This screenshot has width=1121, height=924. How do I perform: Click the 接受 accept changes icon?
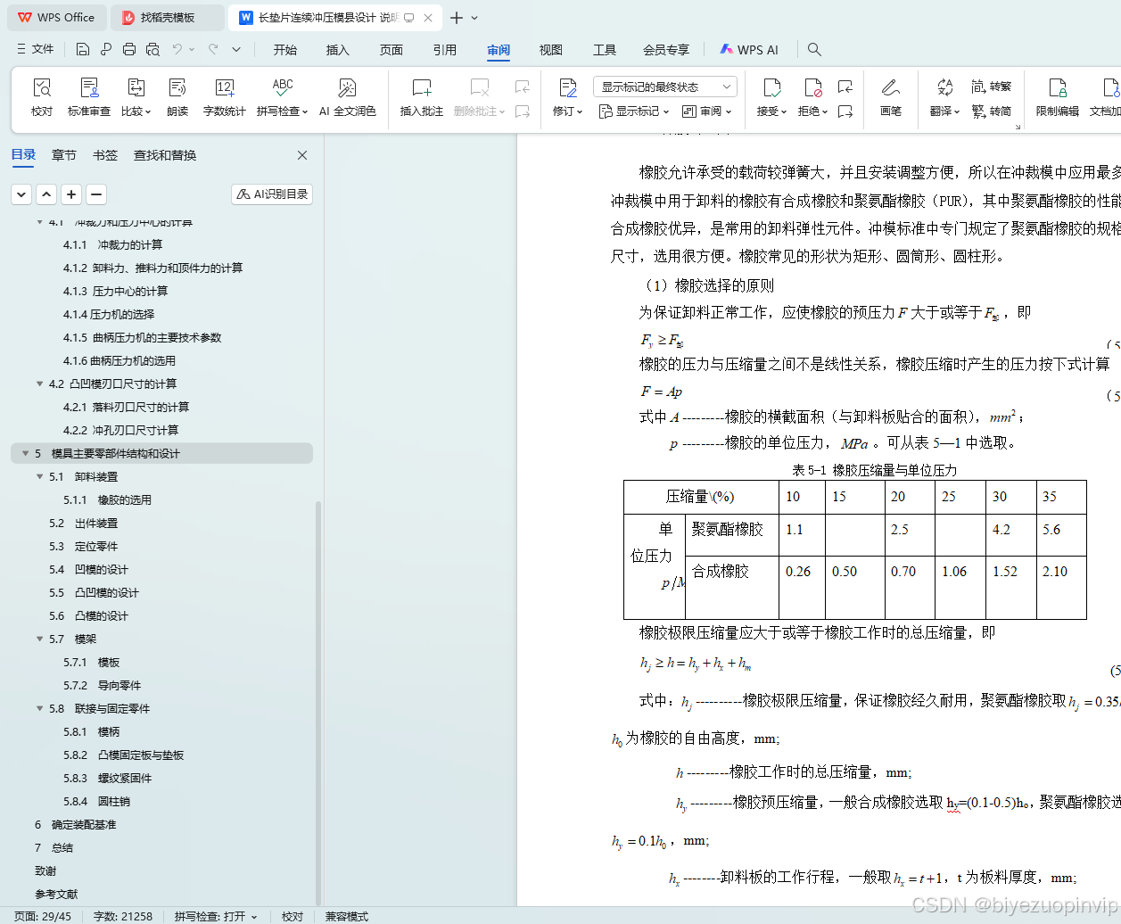(772, 87)
